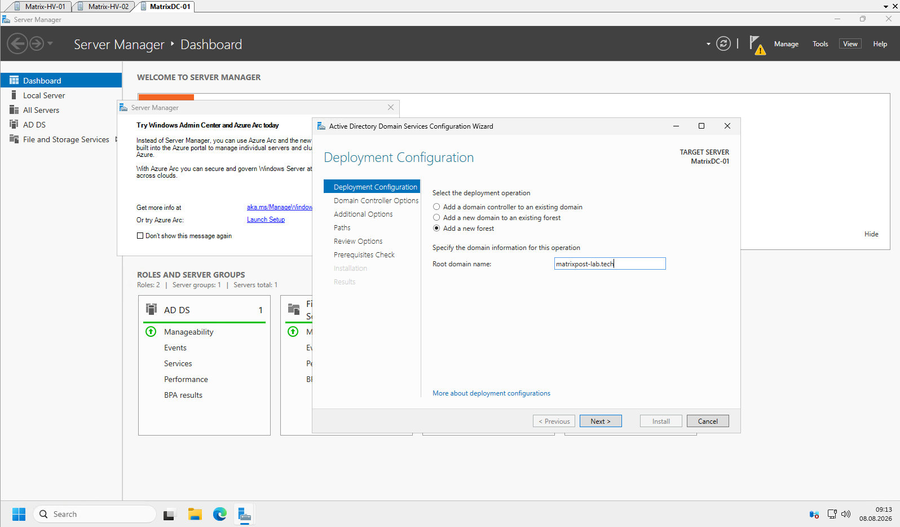The height and width of the screenshot is (527, 900).
Task: Click the Launch Setup link
Action: point(266,219)
